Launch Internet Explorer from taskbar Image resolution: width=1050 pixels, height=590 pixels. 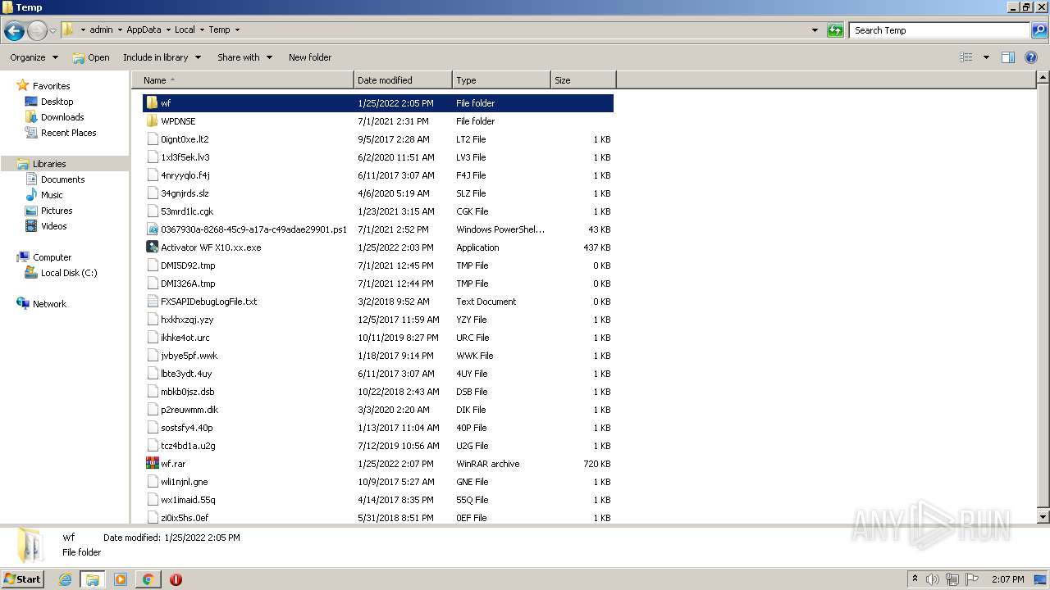click(x=65, y=579)
